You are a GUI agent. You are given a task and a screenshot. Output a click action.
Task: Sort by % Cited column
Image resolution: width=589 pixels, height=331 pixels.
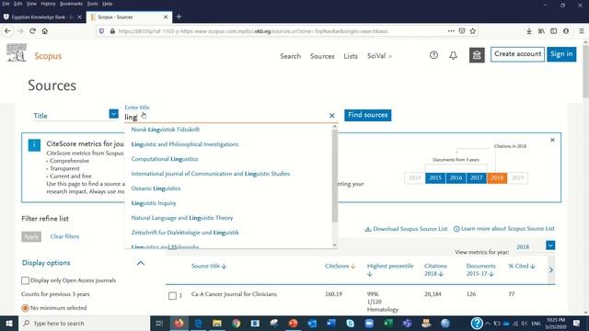pos(522,266)
